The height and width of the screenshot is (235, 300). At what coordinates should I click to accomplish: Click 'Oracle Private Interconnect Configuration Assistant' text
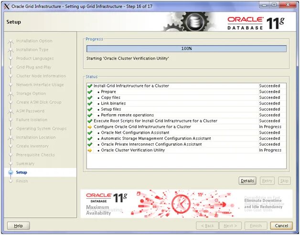151,144
